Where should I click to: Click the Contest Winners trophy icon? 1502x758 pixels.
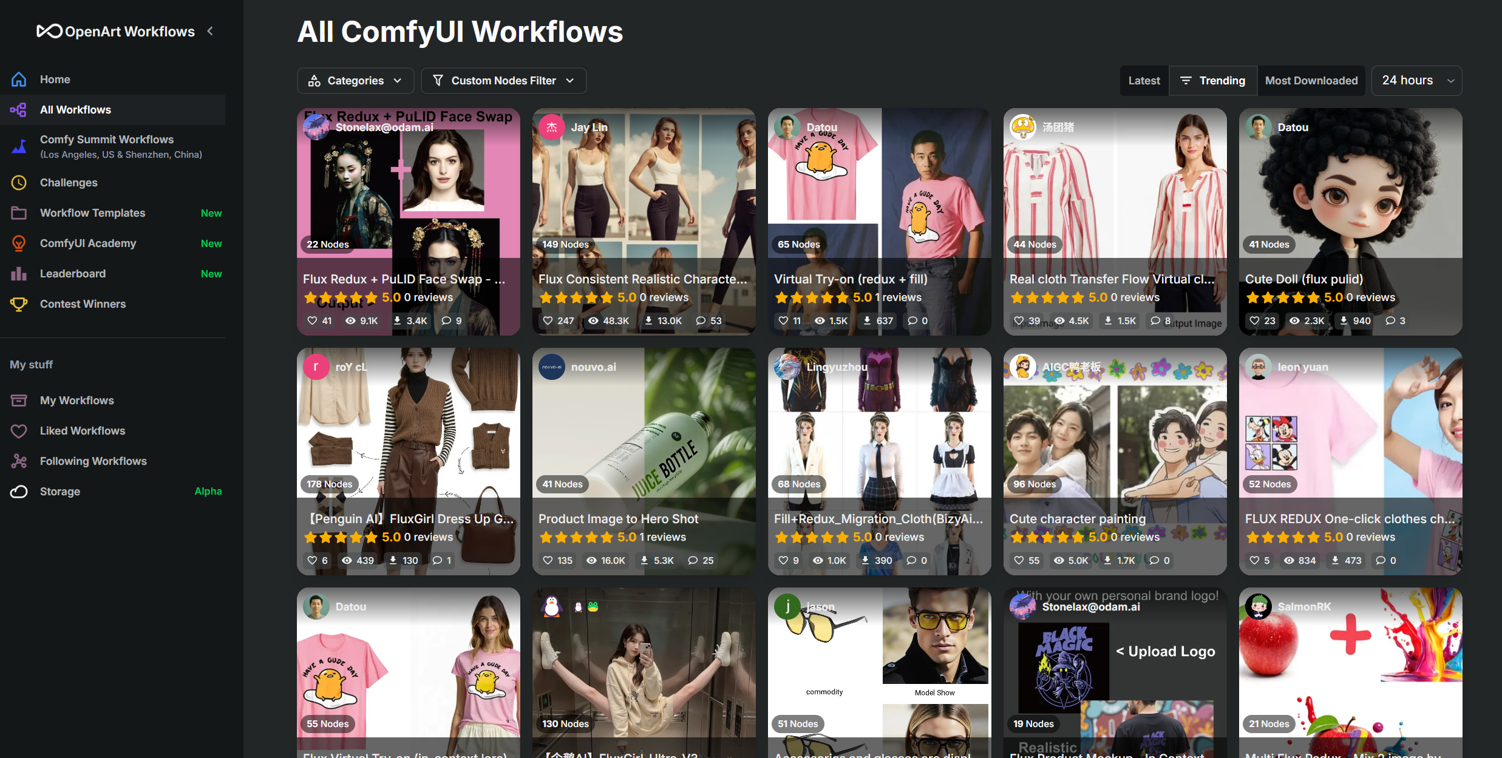click(x=19, y=304)
